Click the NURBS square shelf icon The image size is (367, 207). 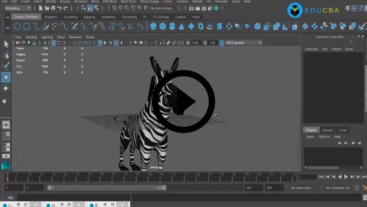point(28,26)
